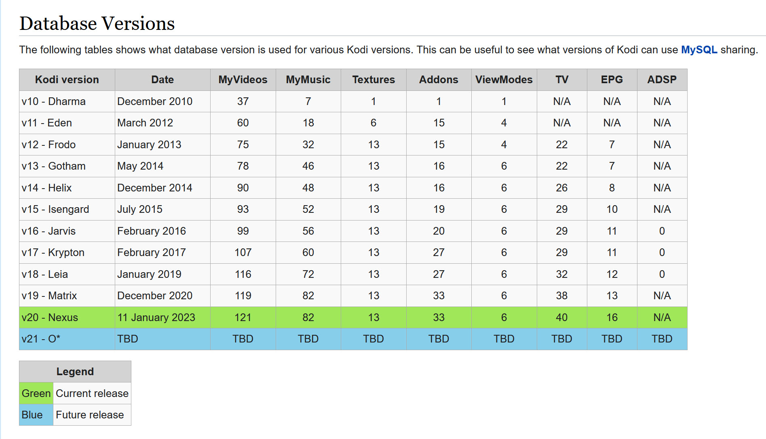Click MyVideos value 37 for Dharma

[x=243, y=101]
